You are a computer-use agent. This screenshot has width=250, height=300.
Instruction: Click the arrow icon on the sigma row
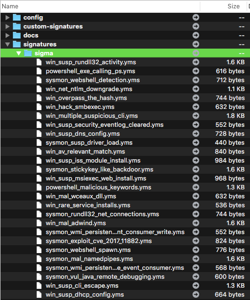196,53
